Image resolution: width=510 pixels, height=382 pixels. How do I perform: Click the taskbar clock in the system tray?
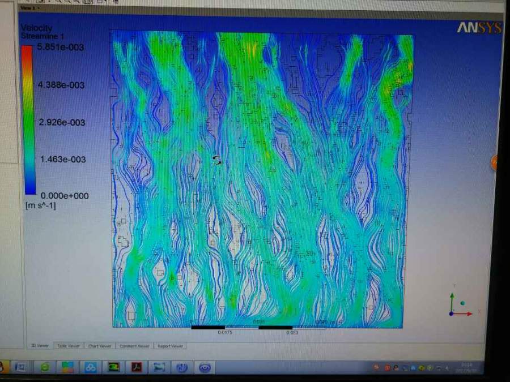click(x=467, y=367)
